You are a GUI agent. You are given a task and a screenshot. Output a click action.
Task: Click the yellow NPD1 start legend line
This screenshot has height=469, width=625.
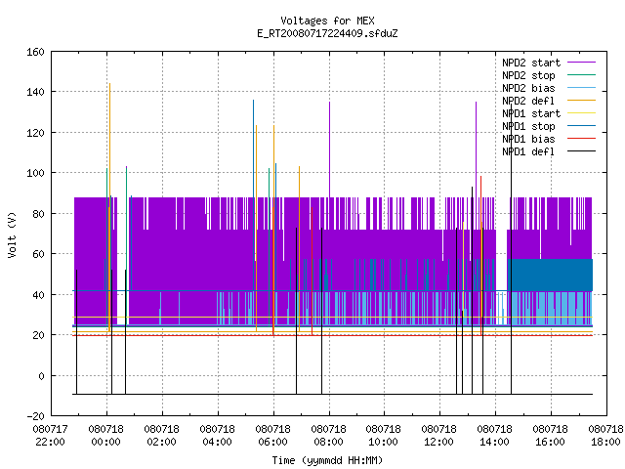point(581,113)
